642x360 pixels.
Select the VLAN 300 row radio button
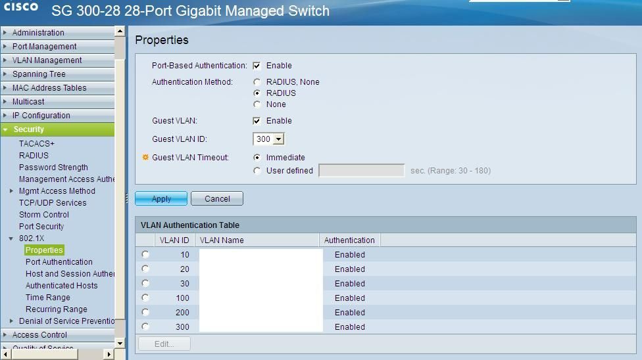(145, 326)
